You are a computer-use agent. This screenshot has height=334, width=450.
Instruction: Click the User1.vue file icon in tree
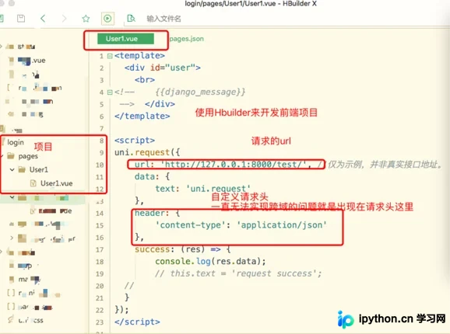[33, 183]
